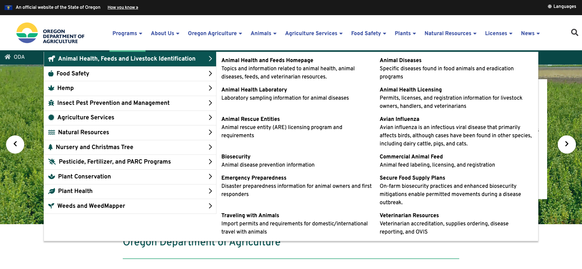Open the Programs dropdown menu
Screen dimensions: 582x269
127,33
